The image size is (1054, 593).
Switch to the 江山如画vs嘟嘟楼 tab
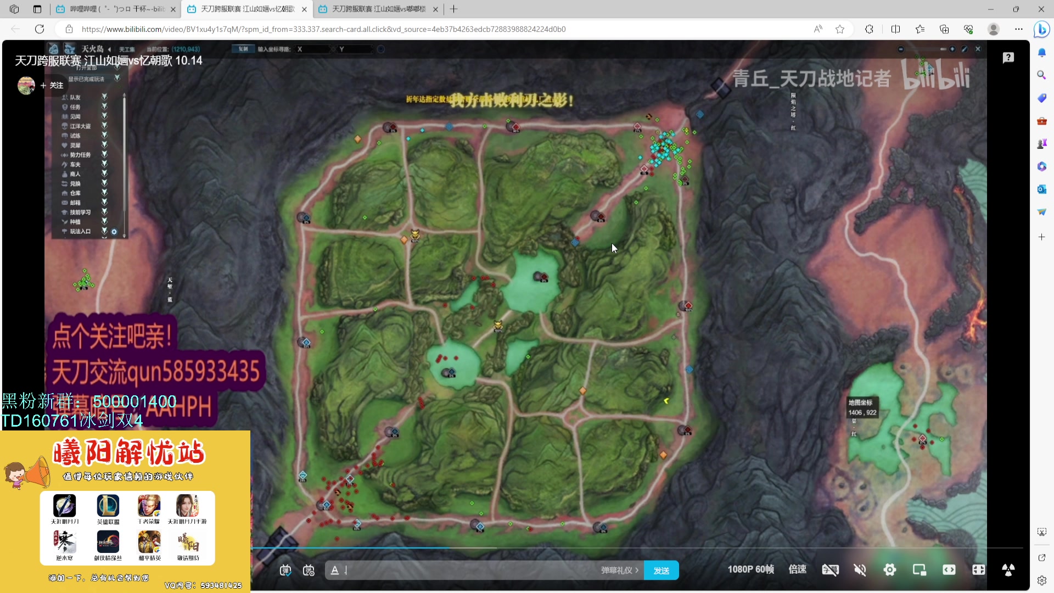378,9
